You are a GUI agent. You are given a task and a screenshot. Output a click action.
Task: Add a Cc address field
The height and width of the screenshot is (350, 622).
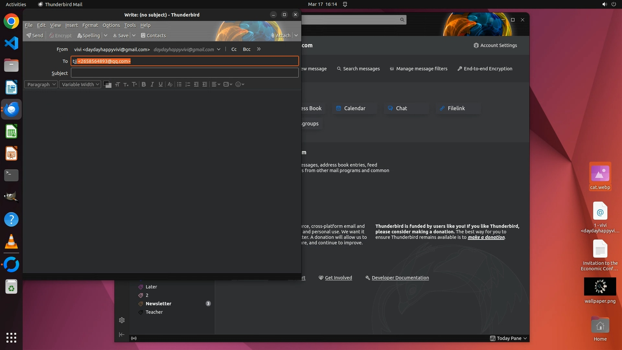234,49
